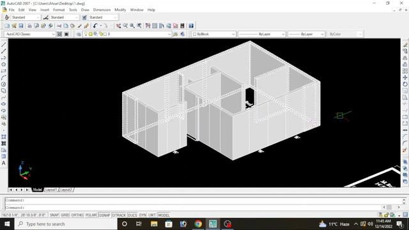Toggle ORTHO mode in status bar

(77, 215)
